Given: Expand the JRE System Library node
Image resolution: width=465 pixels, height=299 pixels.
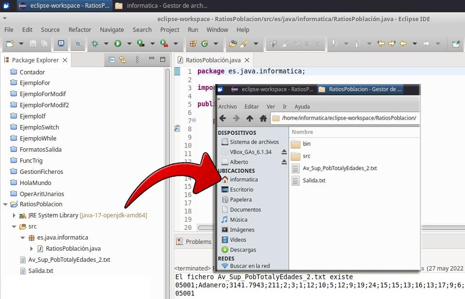Looking at the screenshot, I should 14,215.
